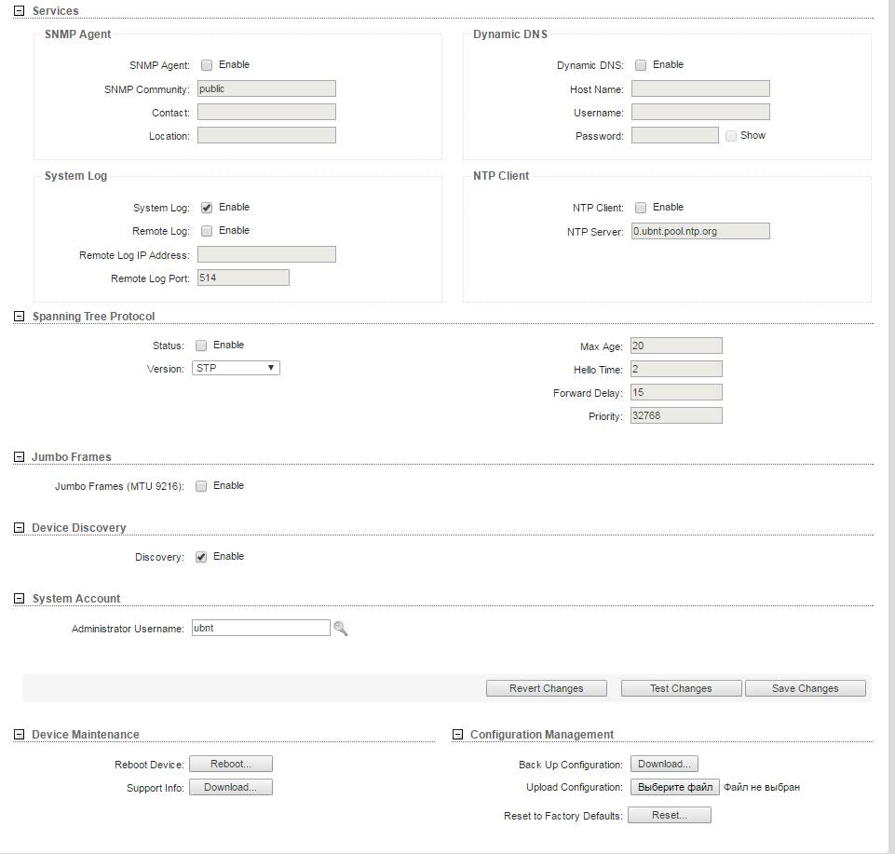Click the magnifier icon beside Administrator Username
The height and width of the screenshot is (854, 895).
[x=340, y=629]
